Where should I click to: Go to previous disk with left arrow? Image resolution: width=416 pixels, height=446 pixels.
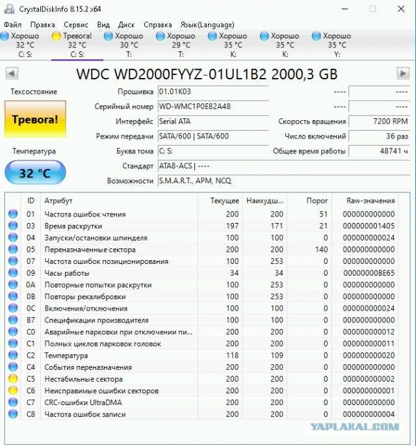point(12,73)
